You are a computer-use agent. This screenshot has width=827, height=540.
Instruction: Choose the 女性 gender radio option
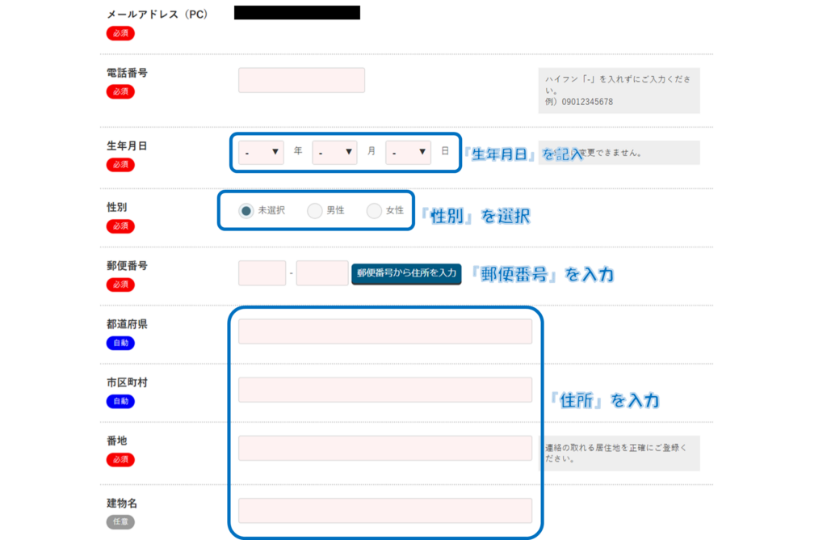[x=374, y=211]
